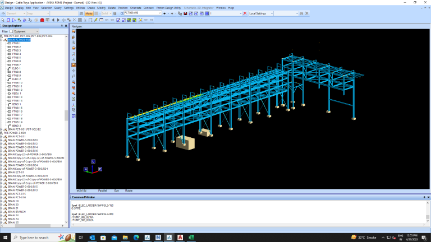Click the zoom magnifier icon in view sidebar

click(x=74, y=59)
